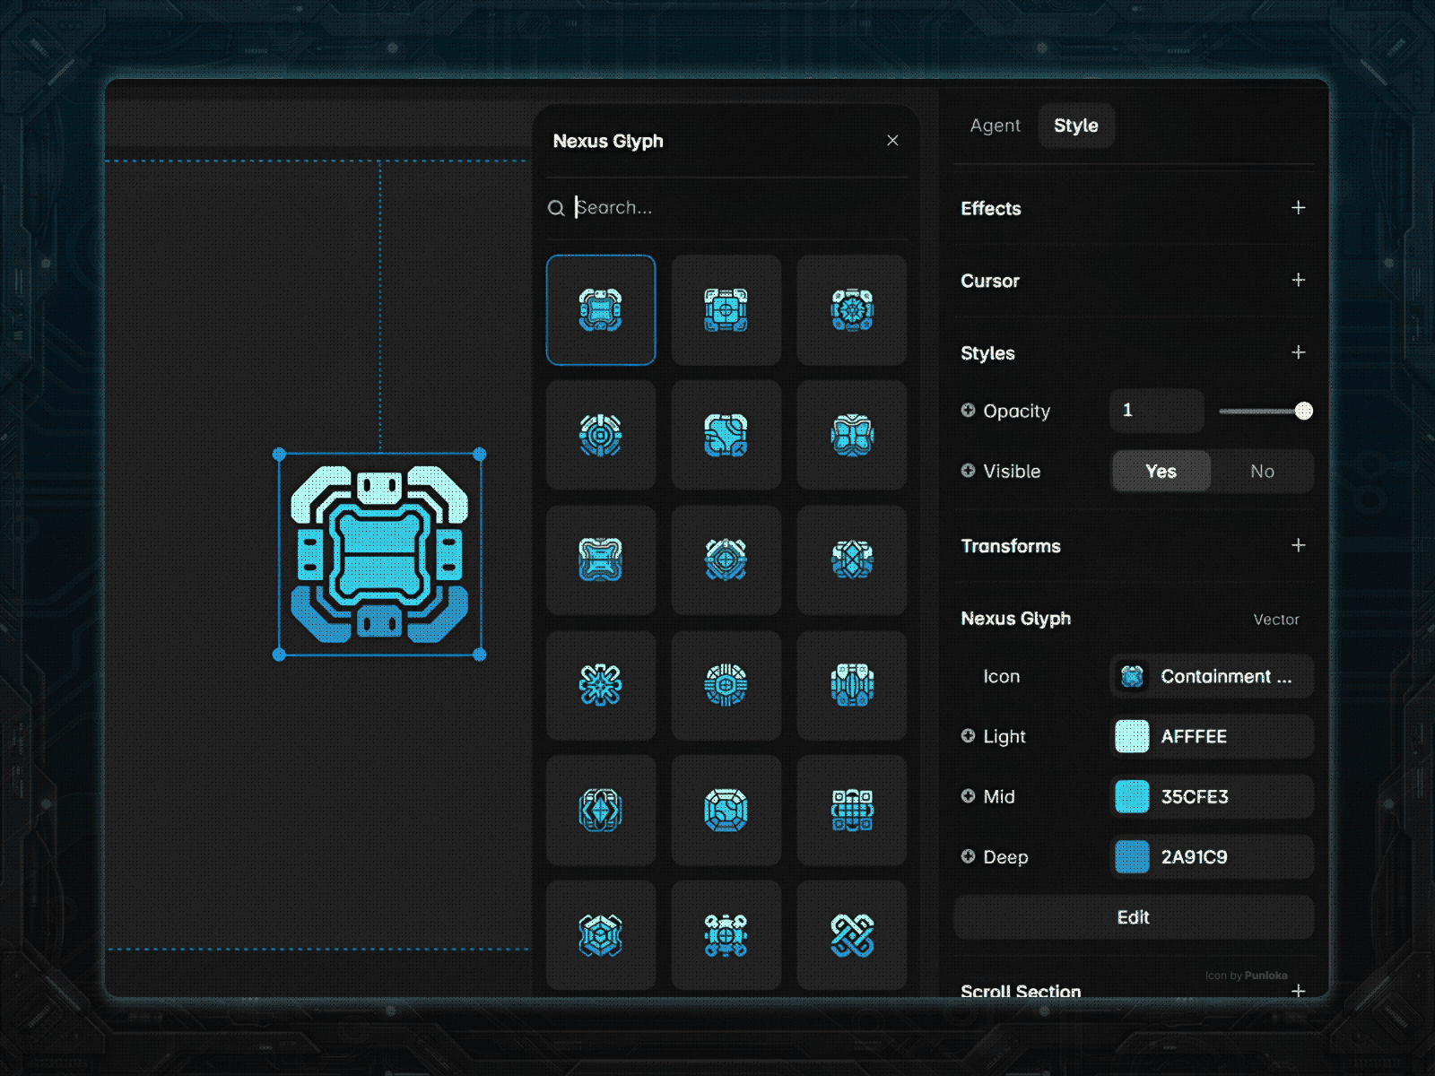Open the Punloka credit link

[x=1265, y=976]
